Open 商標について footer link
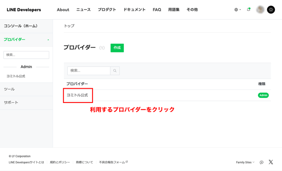 84,162
